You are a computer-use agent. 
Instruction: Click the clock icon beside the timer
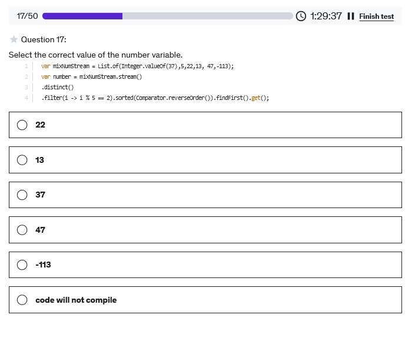301,16
